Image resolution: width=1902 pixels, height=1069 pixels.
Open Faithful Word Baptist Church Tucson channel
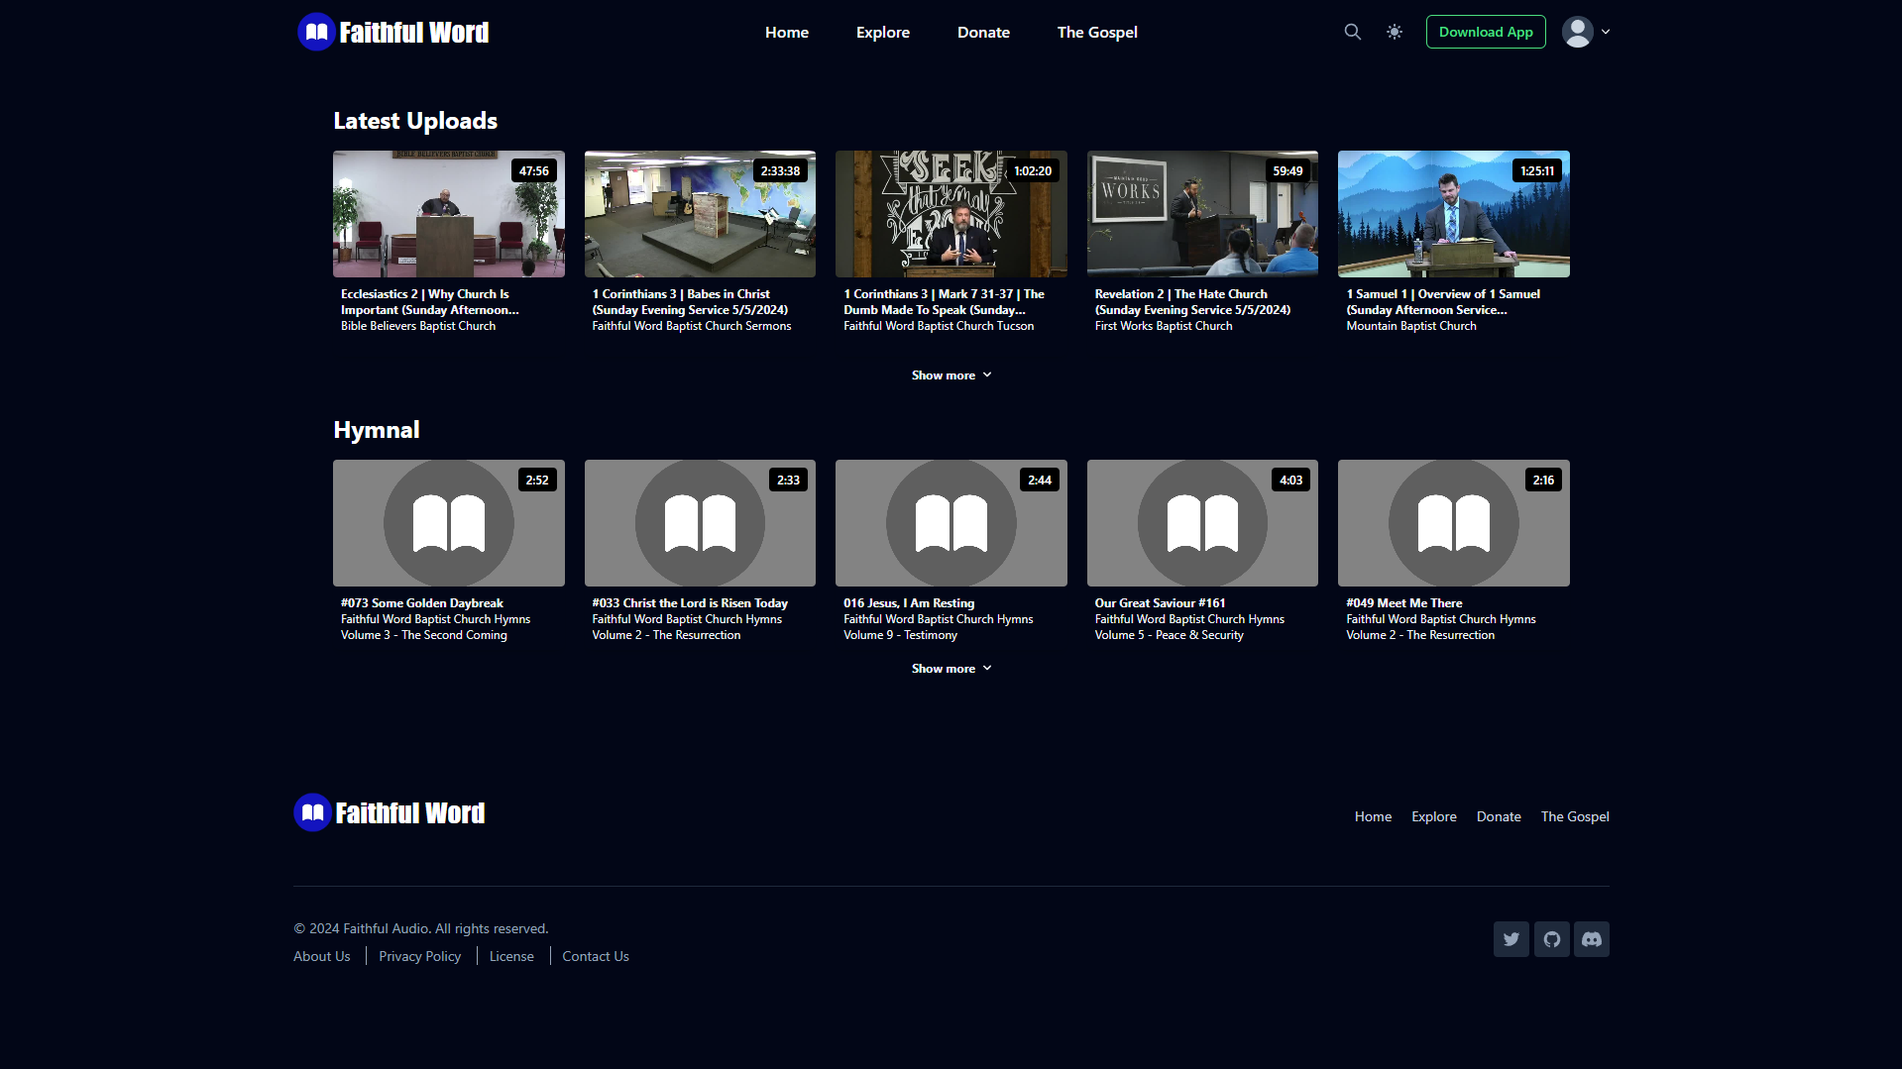tap(938, 326)
